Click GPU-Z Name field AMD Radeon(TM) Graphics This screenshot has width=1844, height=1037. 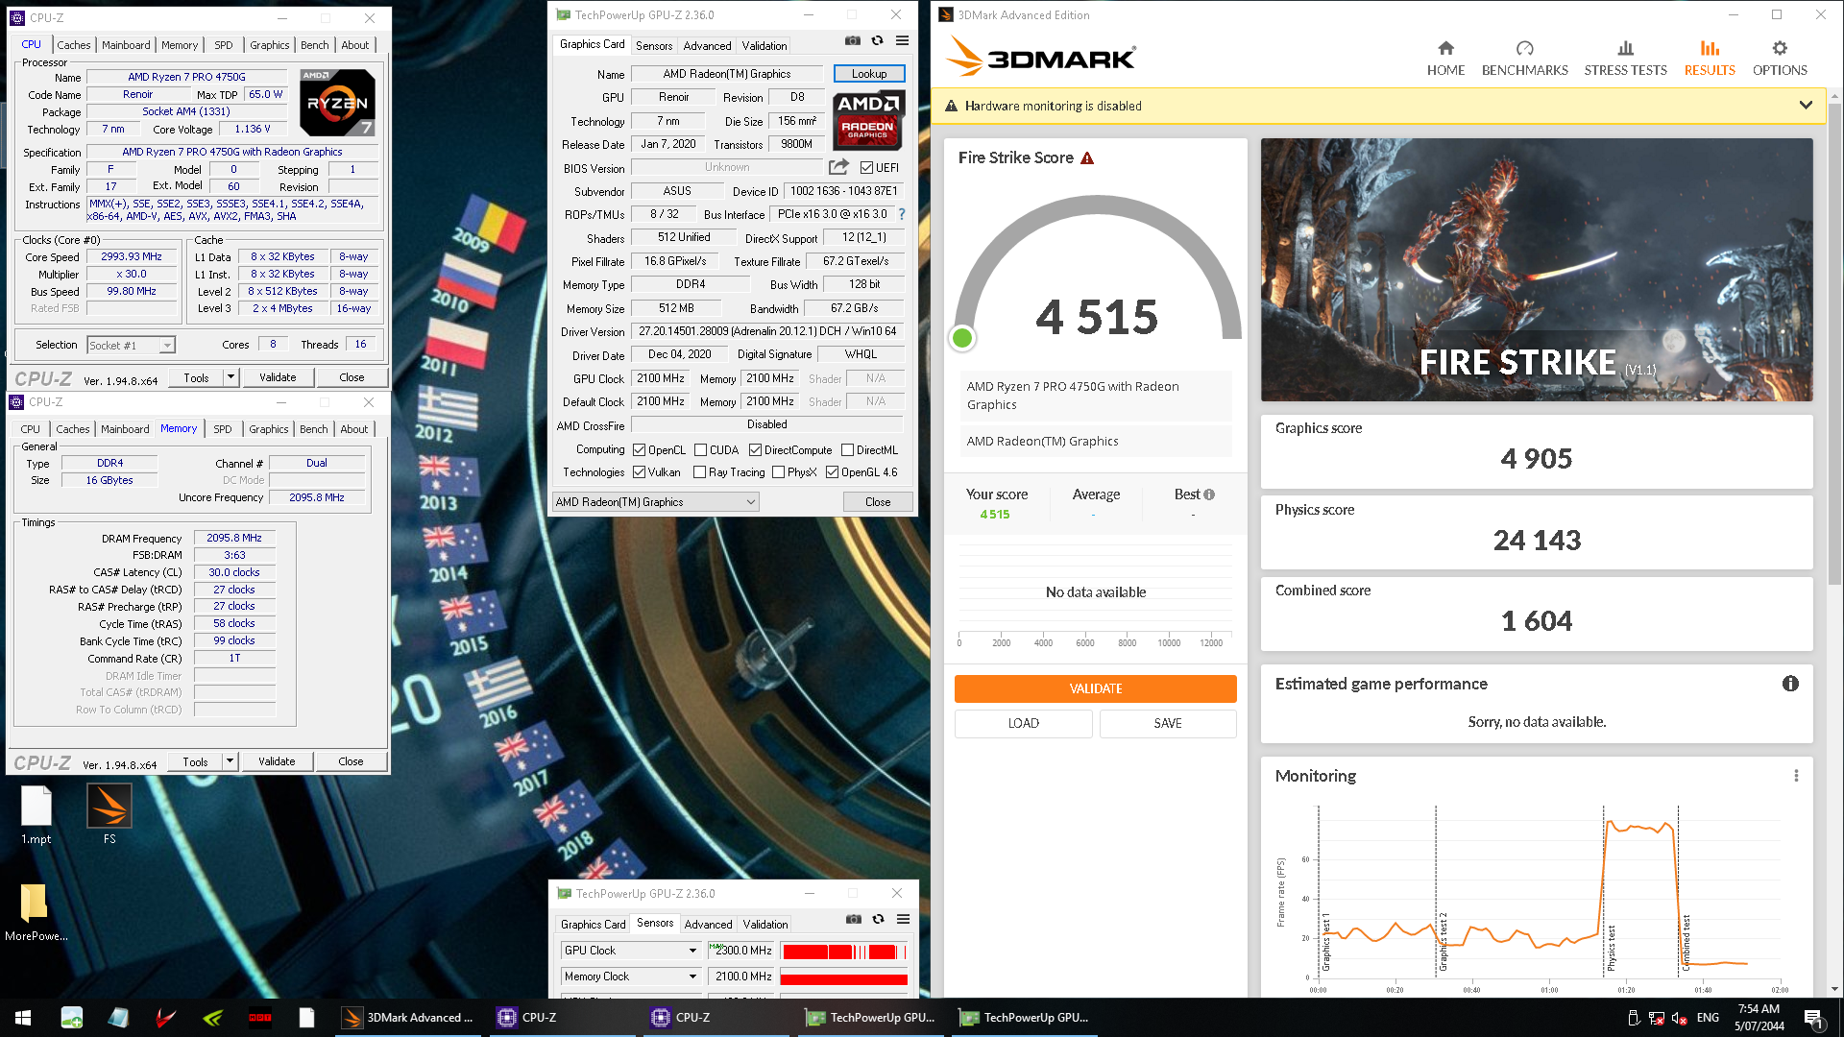click(727, 74)
